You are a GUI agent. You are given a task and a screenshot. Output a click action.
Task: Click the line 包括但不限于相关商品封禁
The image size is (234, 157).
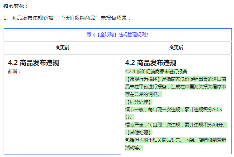176,140
